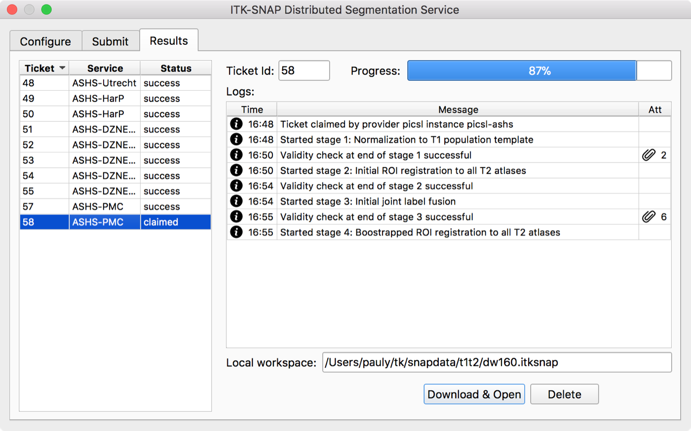
Task: Select ticket 53 in the ticket list
Action: (115, 160)
